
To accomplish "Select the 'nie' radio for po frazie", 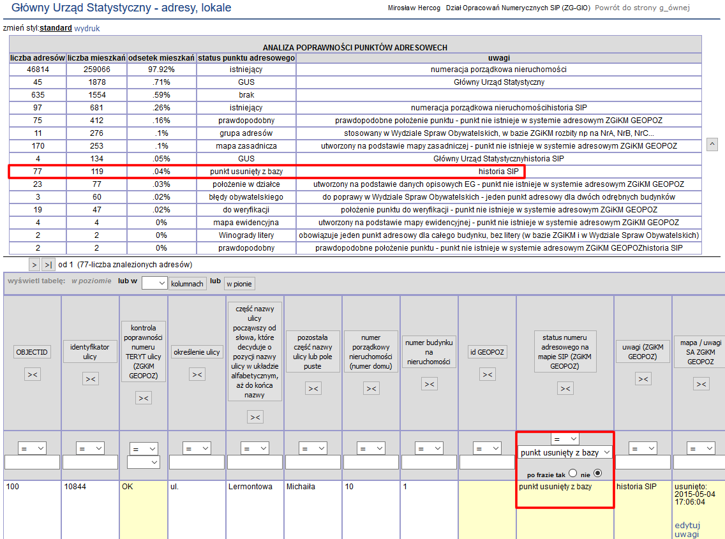I will [597, 473].
